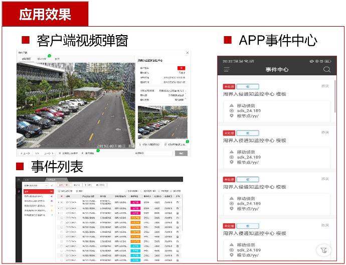Expand the first row in the event list

(x=58, y=202)
